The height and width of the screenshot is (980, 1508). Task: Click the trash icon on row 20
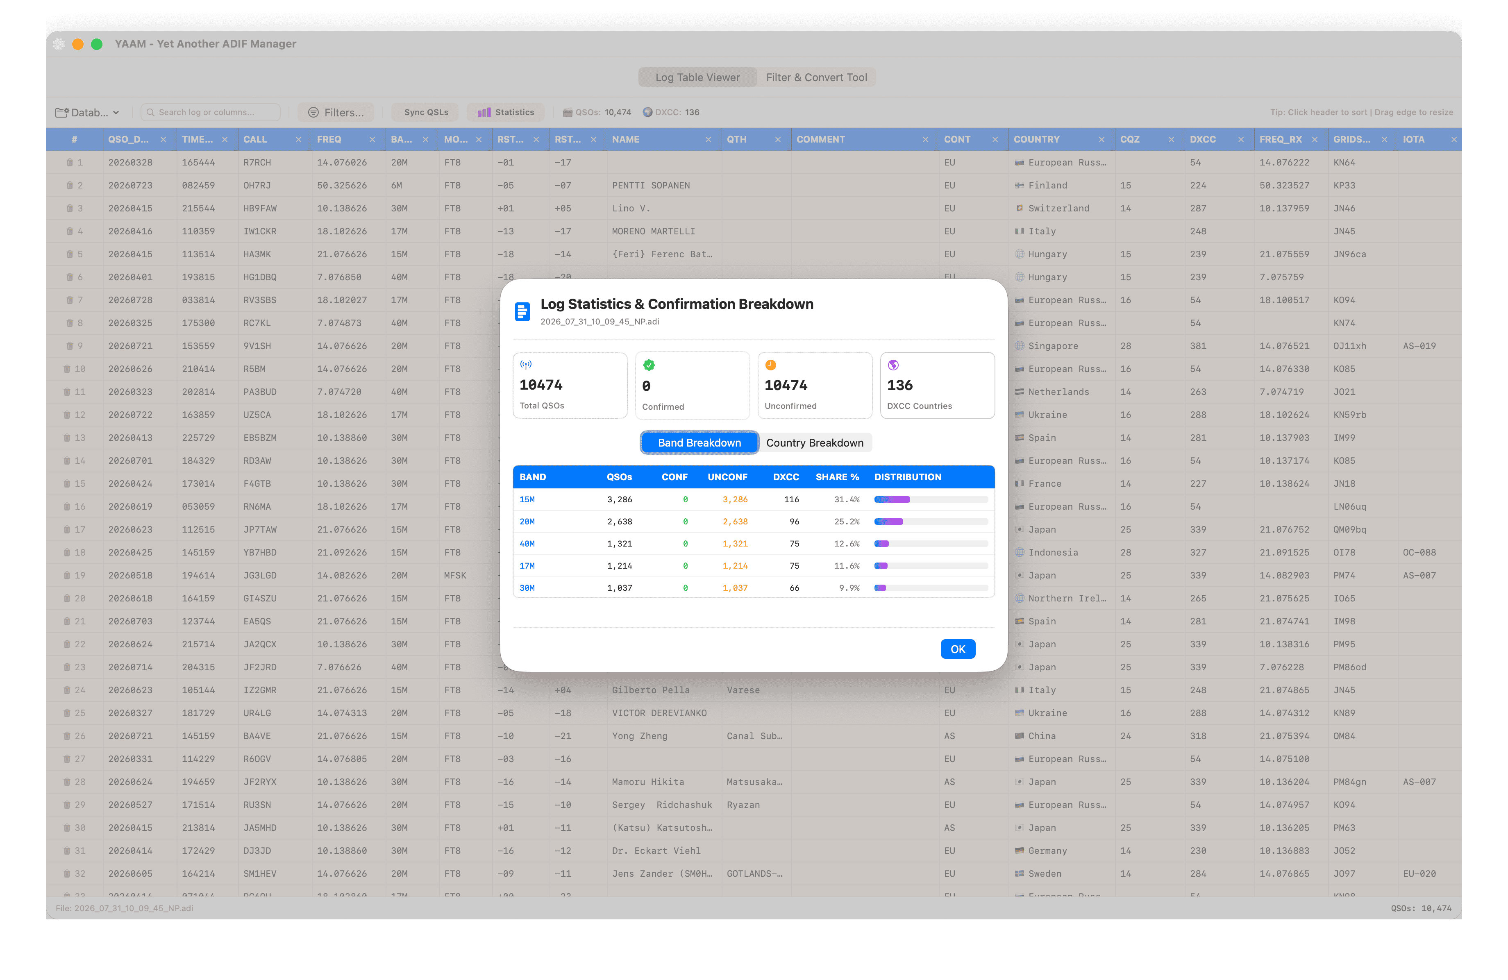(x=66, y=598)
